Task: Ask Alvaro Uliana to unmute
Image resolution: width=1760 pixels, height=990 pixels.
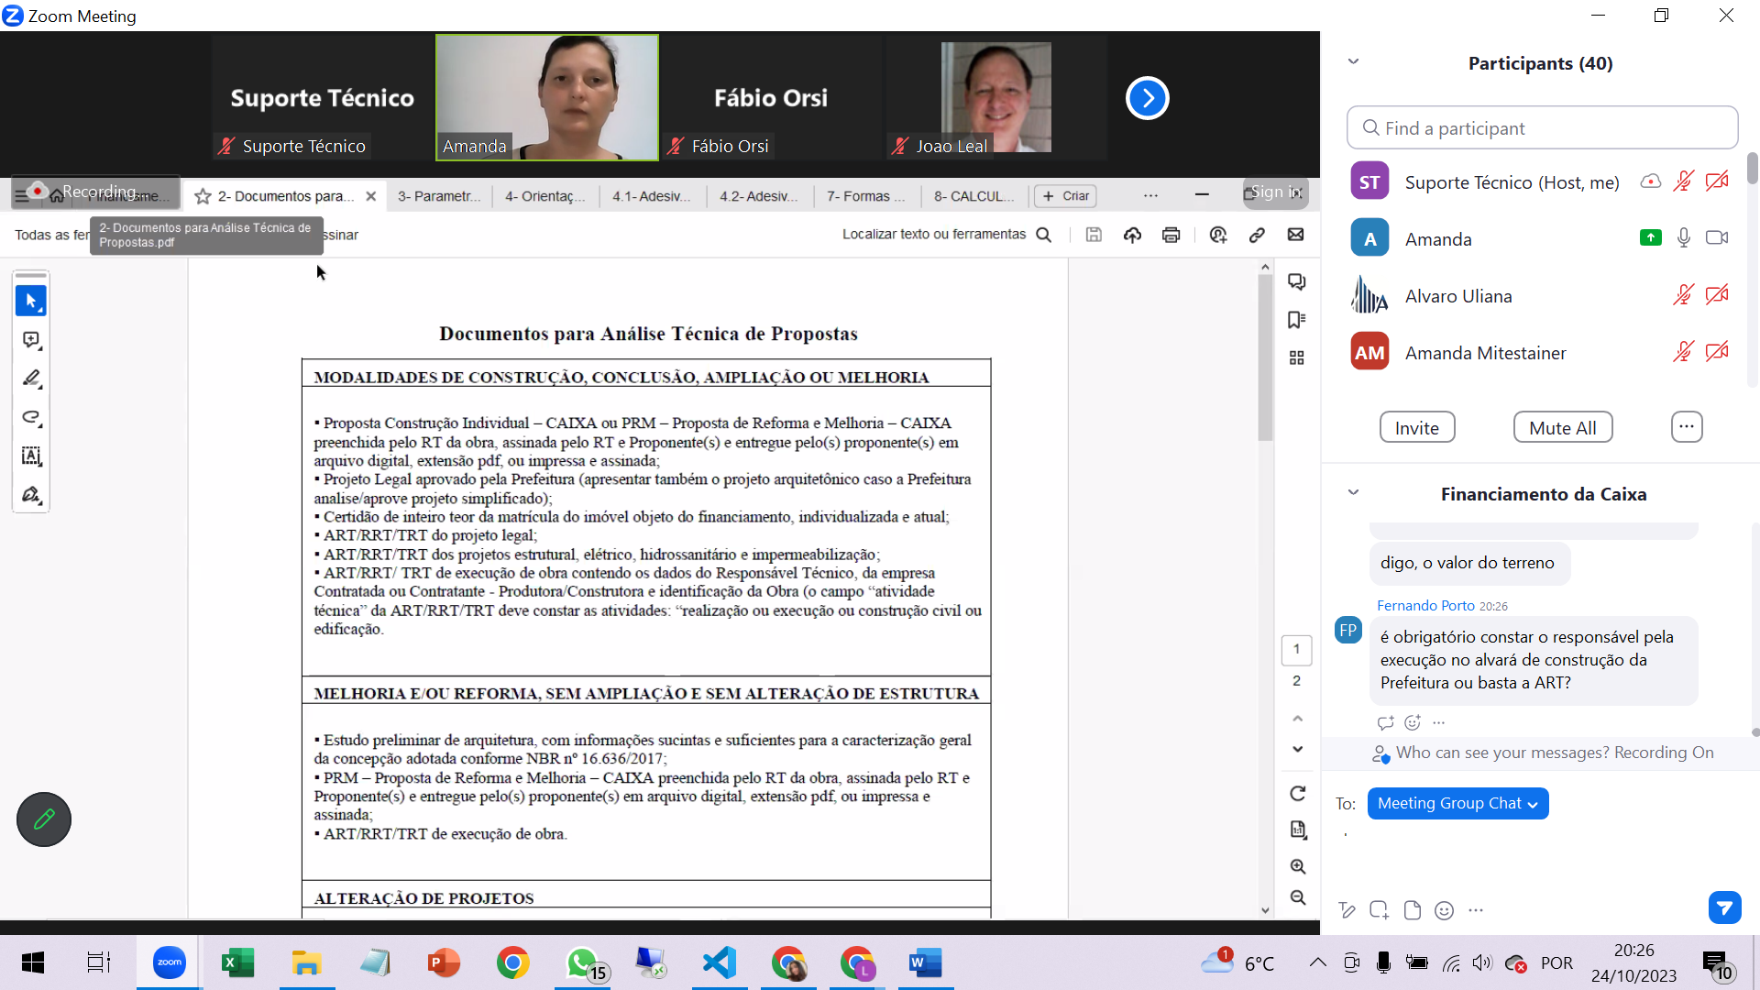Action: pos(1683,295)
